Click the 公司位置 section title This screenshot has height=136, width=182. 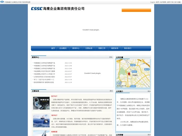(119, 57)
